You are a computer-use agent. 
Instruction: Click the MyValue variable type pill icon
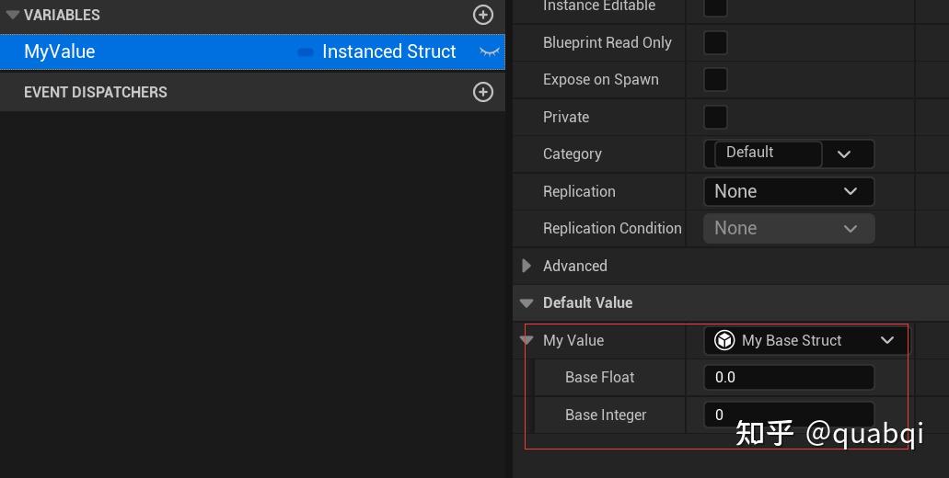(x=306, y=52)
